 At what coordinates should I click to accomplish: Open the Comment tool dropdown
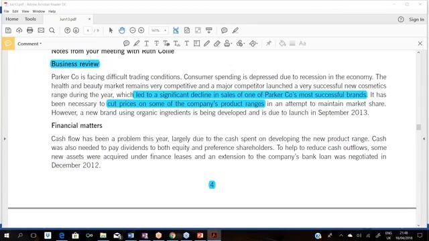tap(29, 44)
